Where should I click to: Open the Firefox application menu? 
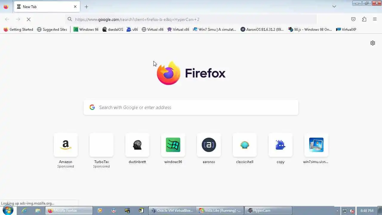pos(375,19)
